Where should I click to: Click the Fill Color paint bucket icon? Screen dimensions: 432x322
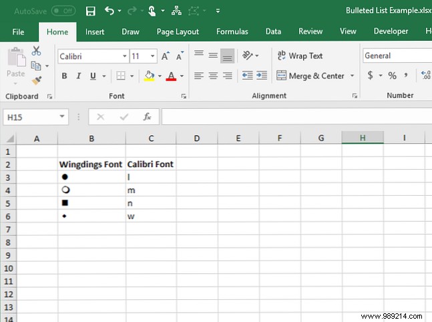coord(149,75)
